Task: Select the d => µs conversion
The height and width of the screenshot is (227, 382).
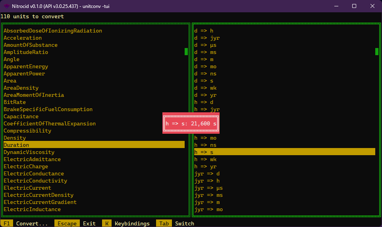Action: [x=205, y=45]
